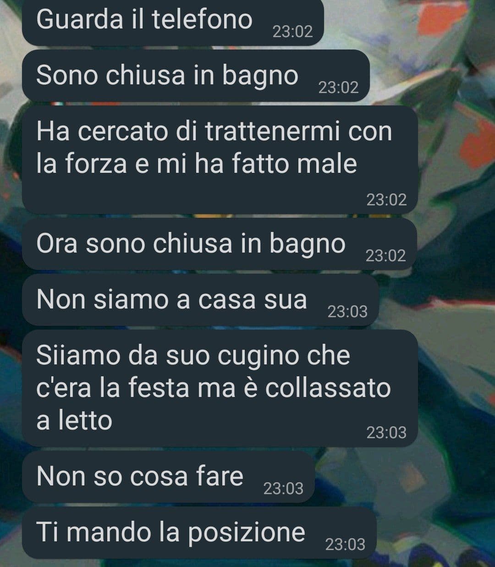Select the 'Ti mando la posizione' message
Image resolution: width=495 pixels, height=567 pixels.
(x=199, y=533)
